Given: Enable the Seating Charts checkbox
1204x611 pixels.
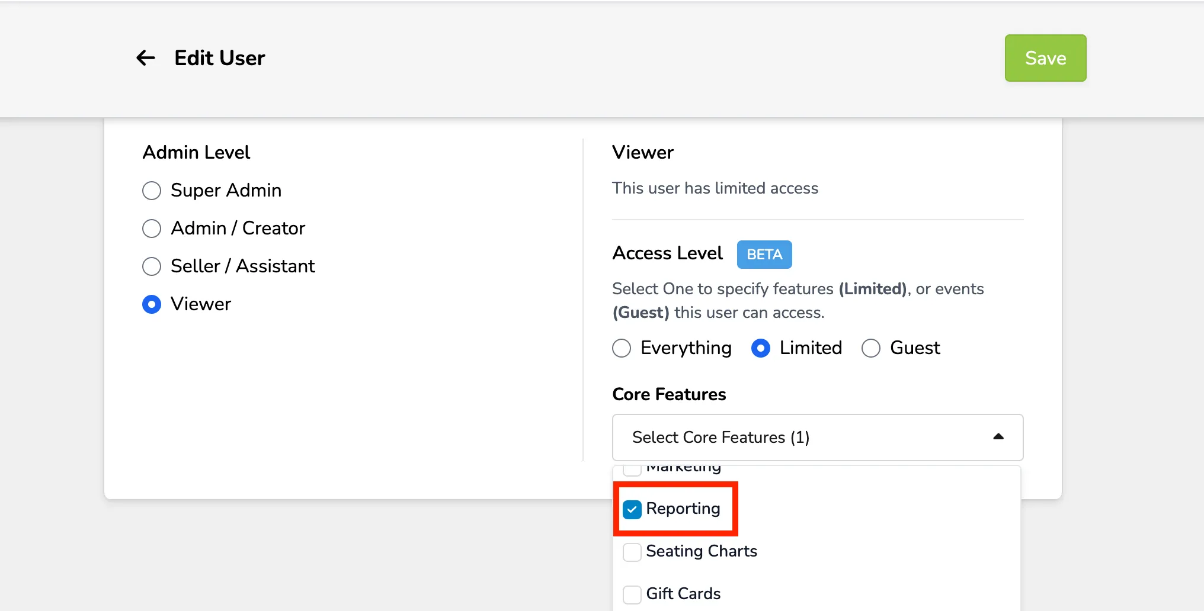Looking at the screenshot, I should point(632,552).
